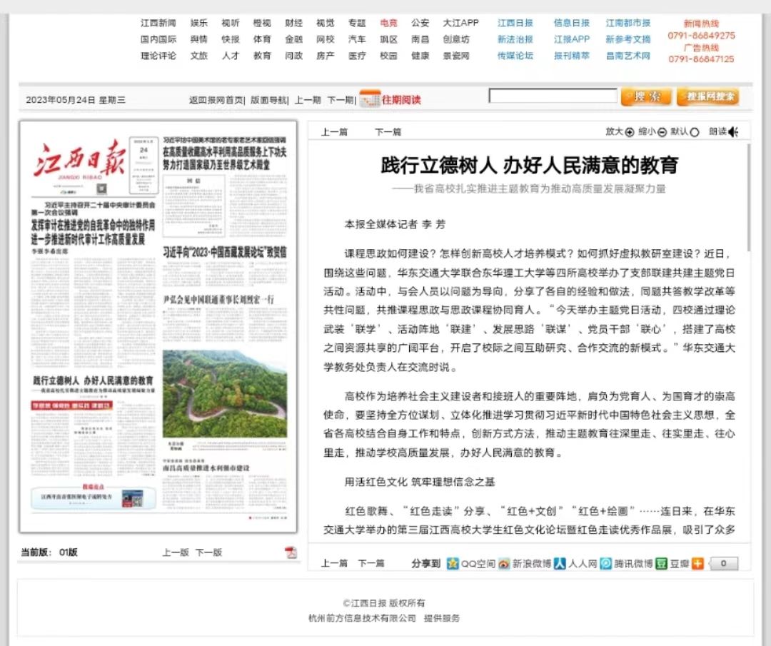Visit the 昌南艺术网 link
Screen dimensions: 771x646
(x=628, y=56)
